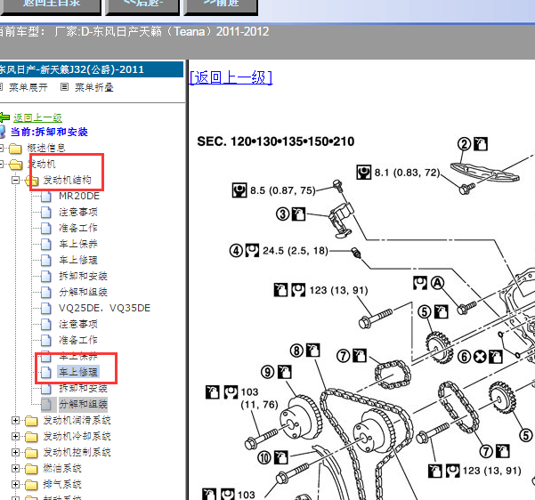Expand the 发动机冷却系统 folder
This screenshot has height=500, width=535.
tap(15, 436)
